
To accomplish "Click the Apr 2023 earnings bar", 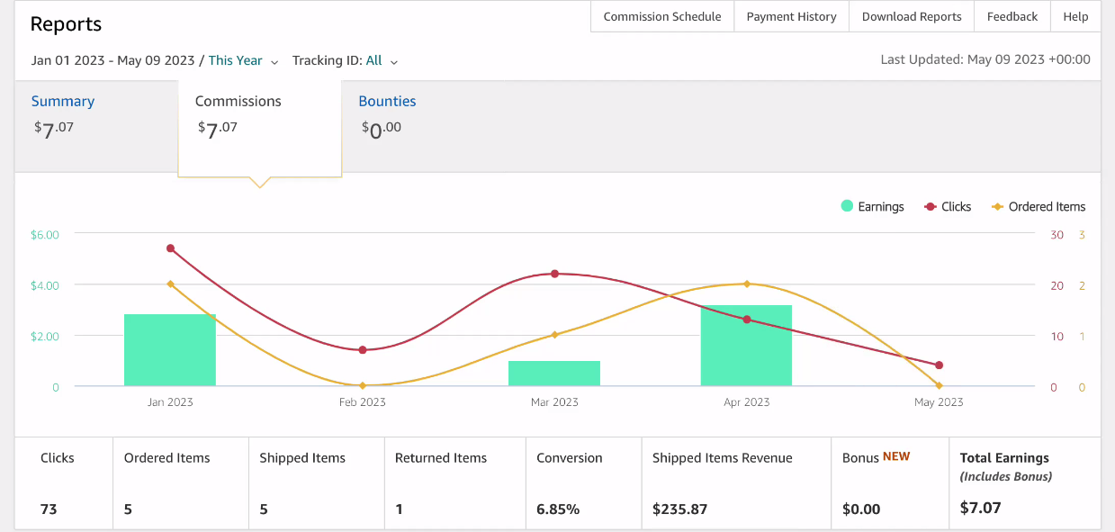I will point(746,346).
